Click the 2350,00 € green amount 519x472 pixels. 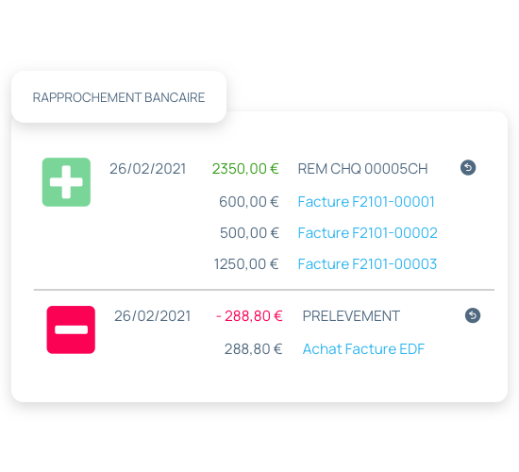[x=245, y=169]
